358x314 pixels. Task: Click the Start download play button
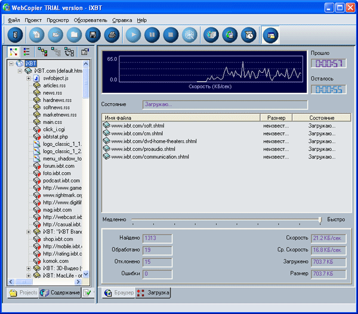click(x=133, y=35)
